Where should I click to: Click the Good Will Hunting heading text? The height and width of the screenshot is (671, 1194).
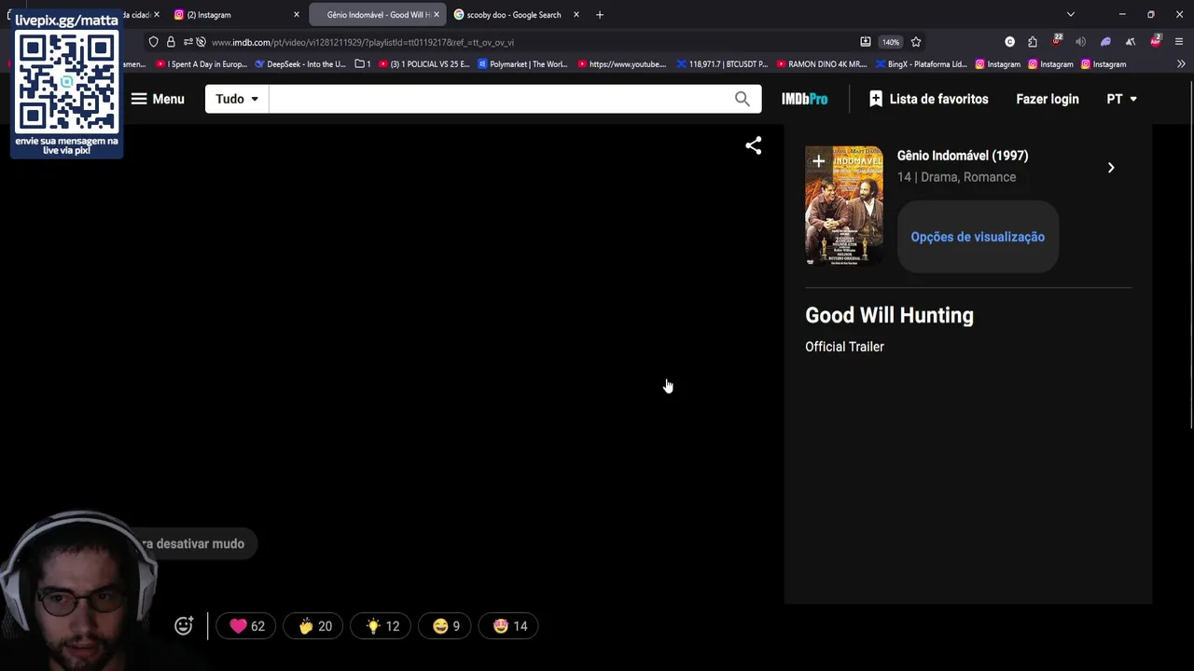coord(889,315)
